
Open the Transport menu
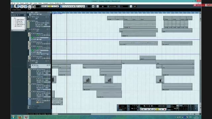click(46, 3)
